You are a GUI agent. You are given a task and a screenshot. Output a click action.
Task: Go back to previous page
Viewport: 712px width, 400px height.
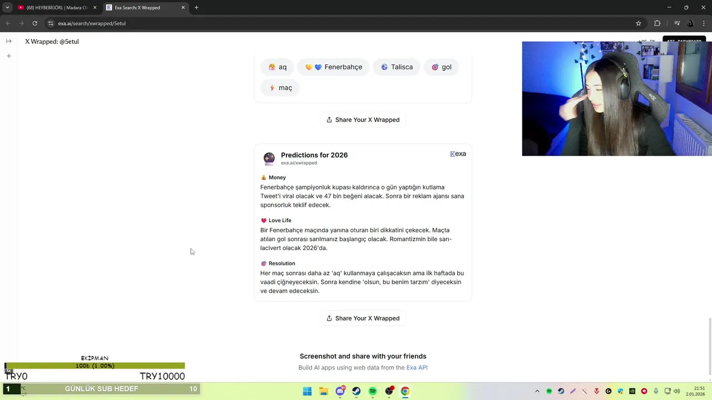tap(8, 23)
